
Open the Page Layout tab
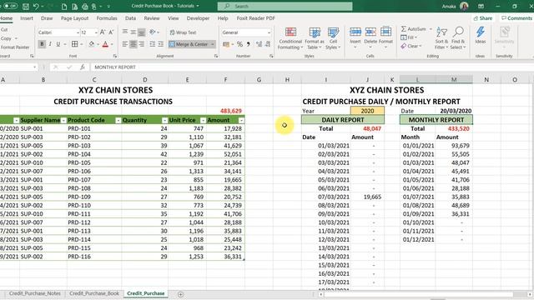click(74, 18)
